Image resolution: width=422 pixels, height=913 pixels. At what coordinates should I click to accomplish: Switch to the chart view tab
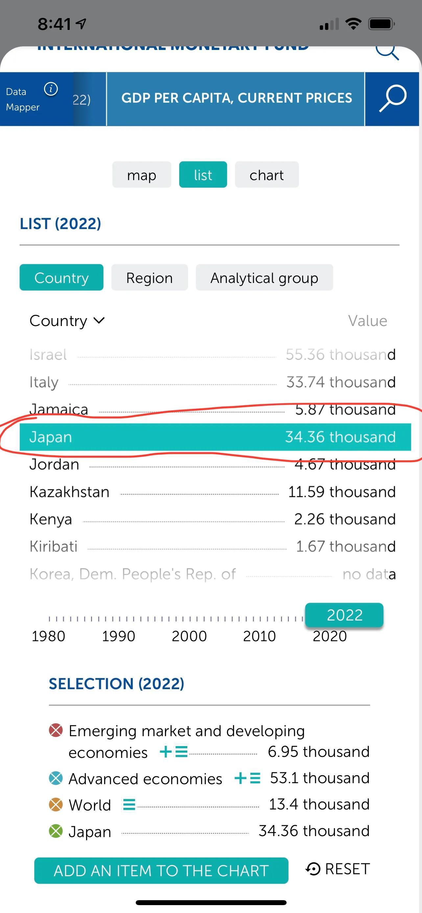coord(267,175)
